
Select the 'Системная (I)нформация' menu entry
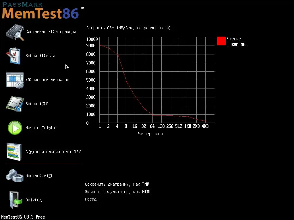click(x=50, y=32)
